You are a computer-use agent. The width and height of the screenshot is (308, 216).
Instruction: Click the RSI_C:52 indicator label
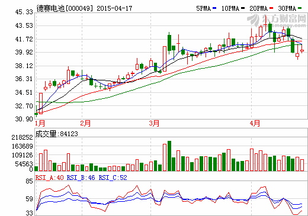click(x=113, y=178)
